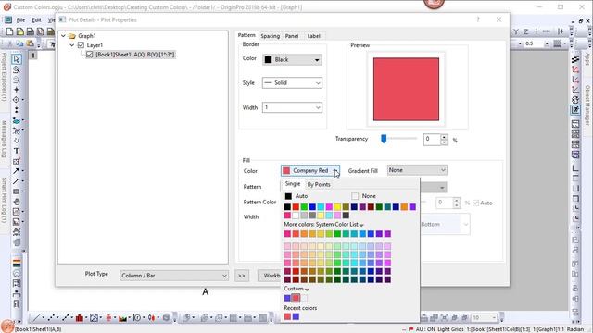The width and height of the screenshot is (593, 333).
Task: Select the Line drawing tool
Action: pyautogui.click(x=17, y=181)
